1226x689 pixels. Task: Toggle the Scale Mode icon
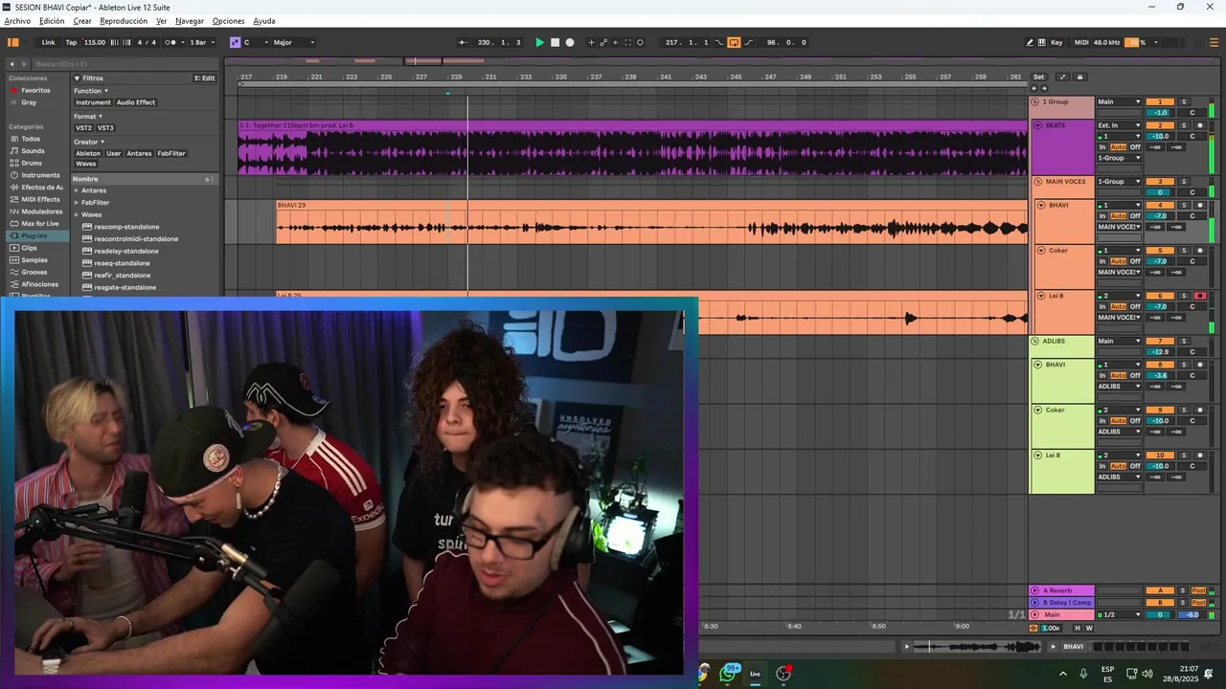pyautogui.click(x=235, y=42)
